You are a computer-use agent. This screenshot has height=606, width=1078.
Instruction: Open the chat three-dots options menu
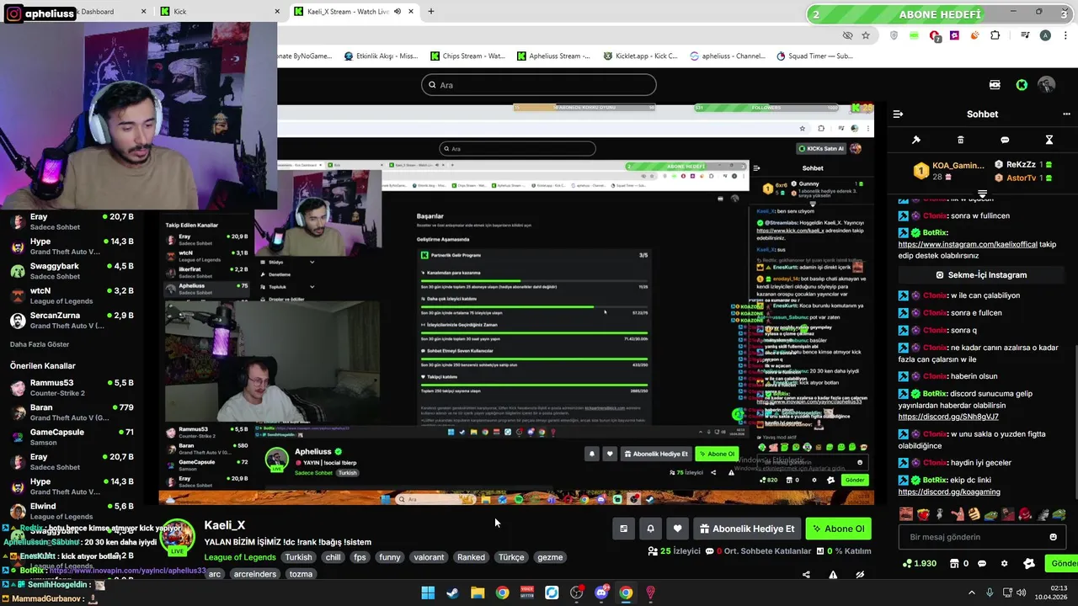[1066, 114]
